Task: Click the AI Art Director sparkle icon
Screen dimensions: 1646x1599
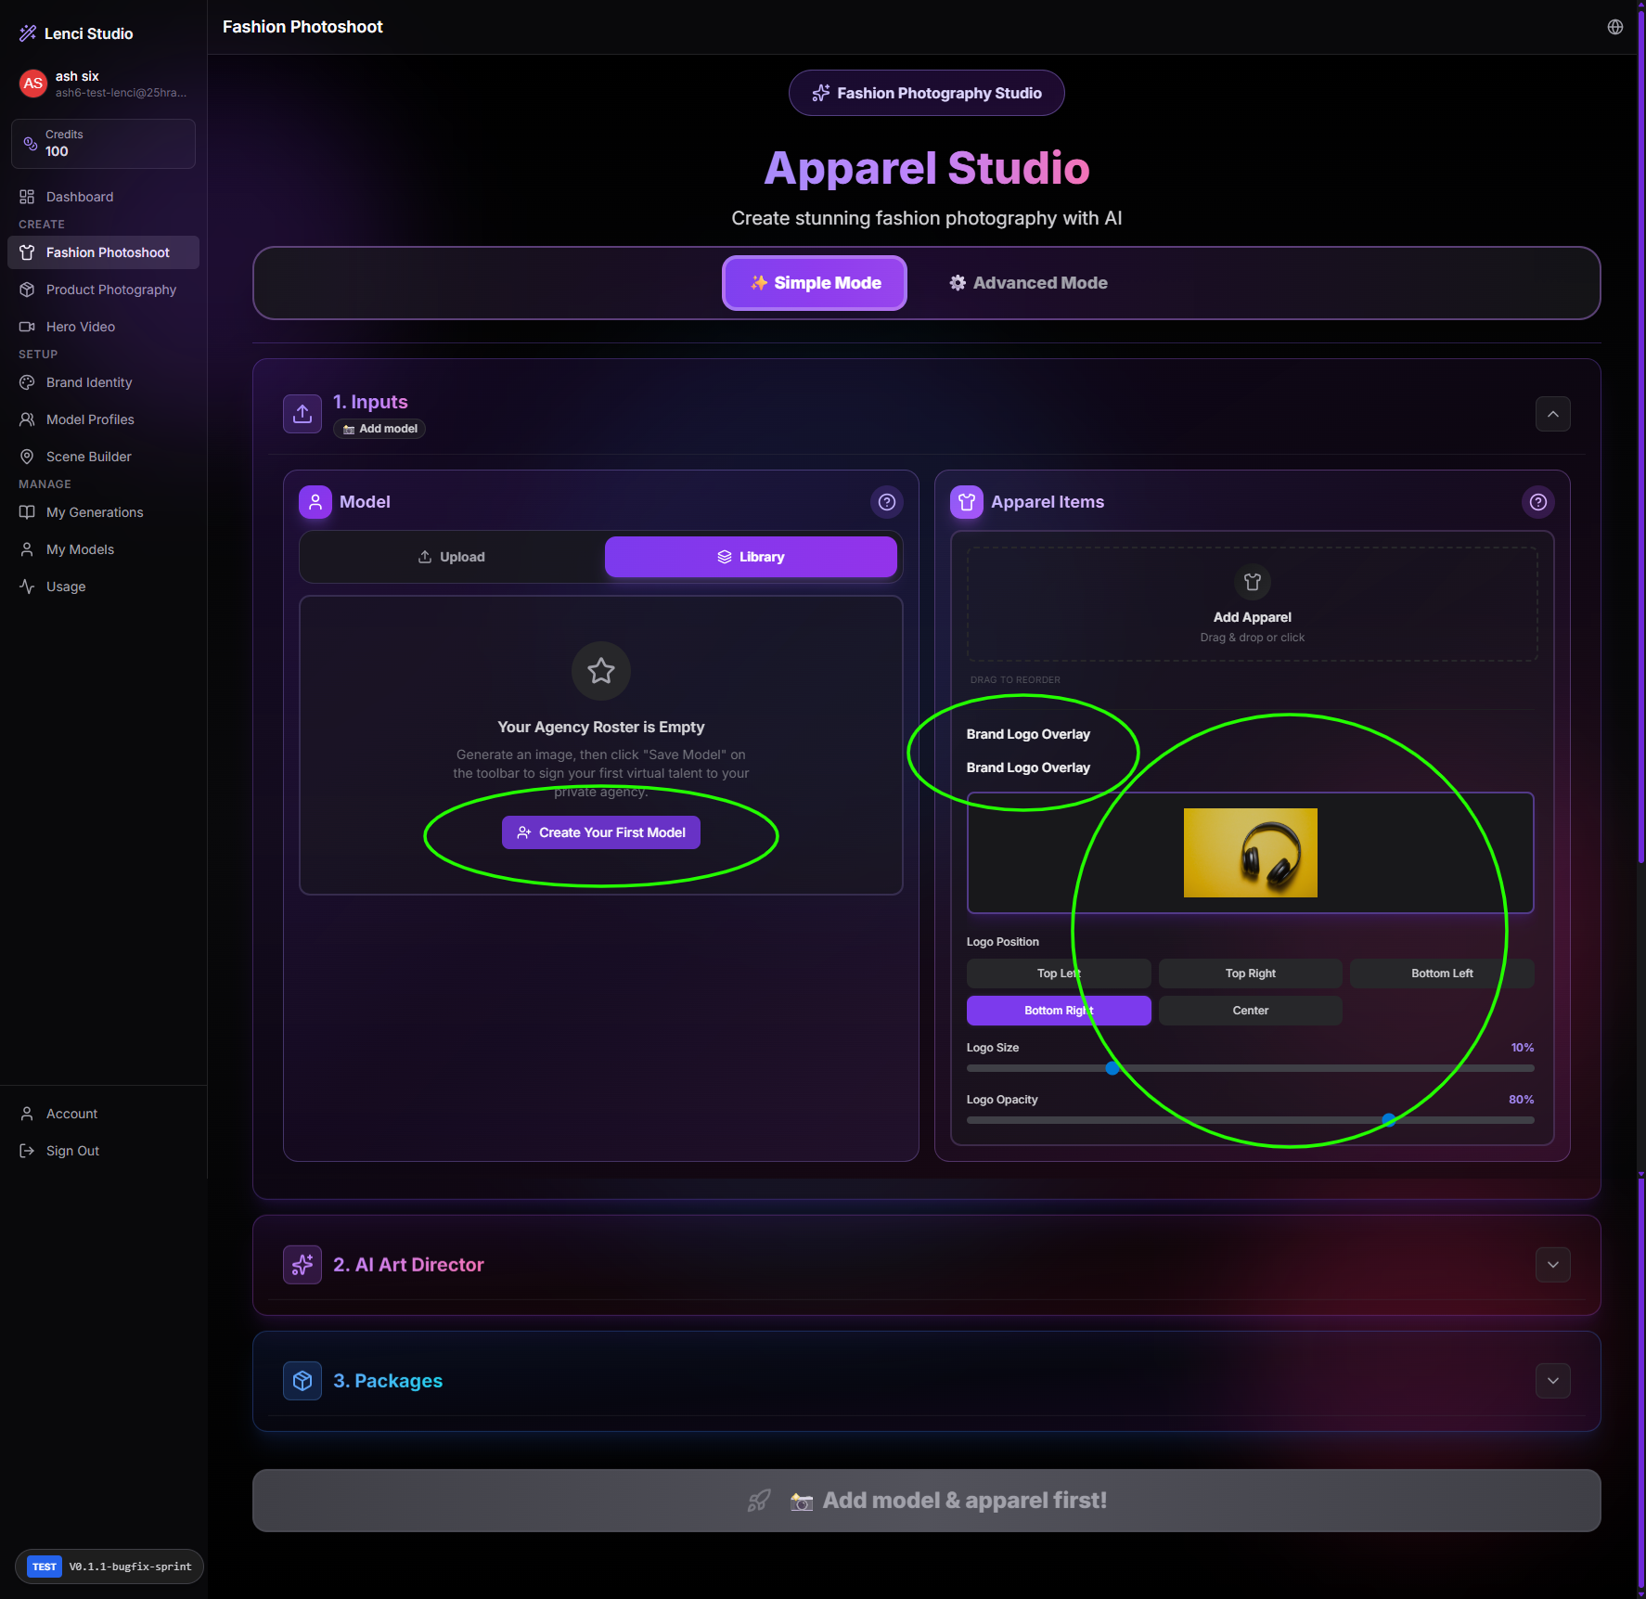Action: point(302,1265)
